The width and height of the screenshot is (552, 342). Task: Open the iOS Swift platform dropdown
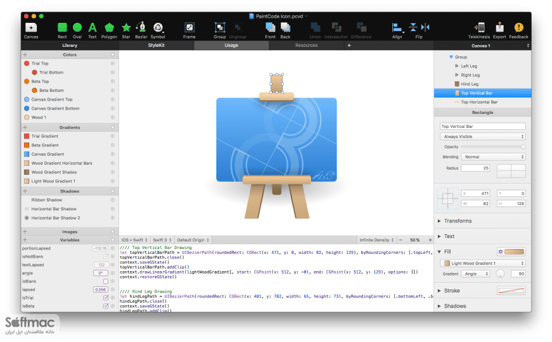point(134,240)
